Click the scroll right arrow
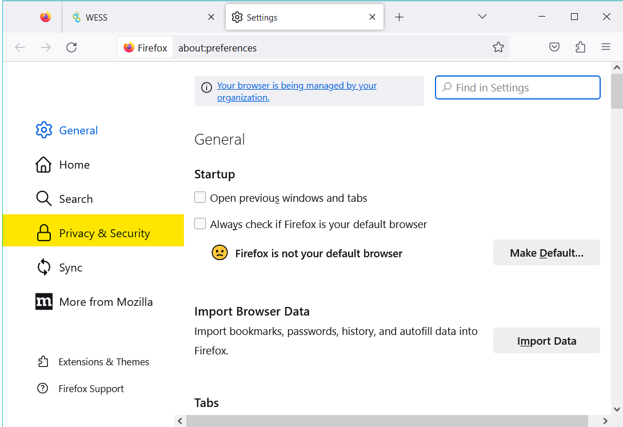The image size is (623, 427). [605, 421]
